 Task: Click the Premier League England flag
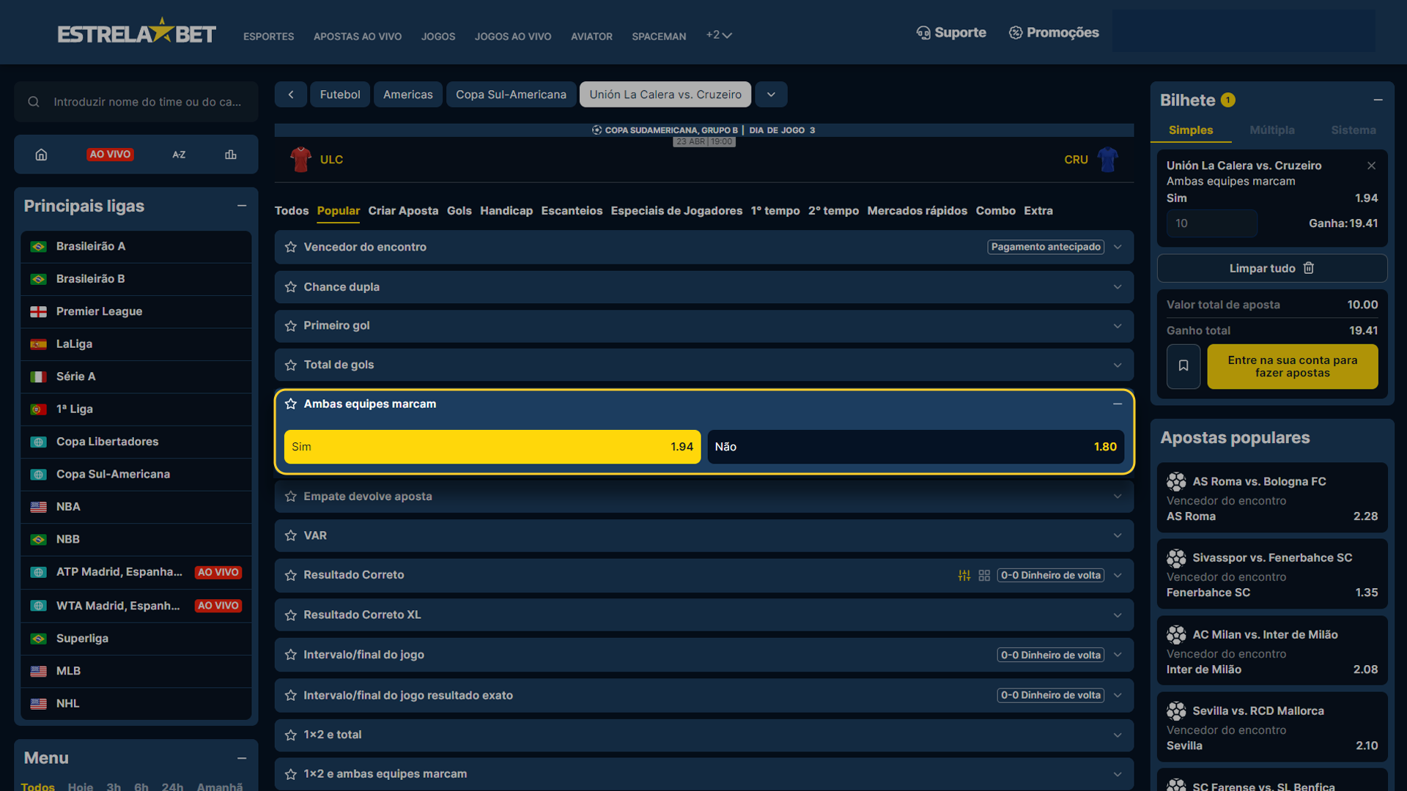[x=38, y=312]
